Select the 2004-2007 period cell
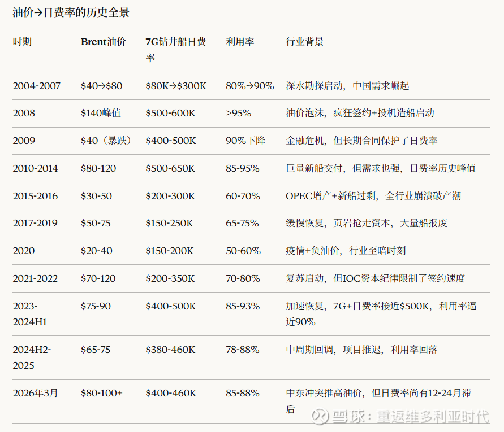504x432 pixels. pyautogui.click(x=37, y=86)
